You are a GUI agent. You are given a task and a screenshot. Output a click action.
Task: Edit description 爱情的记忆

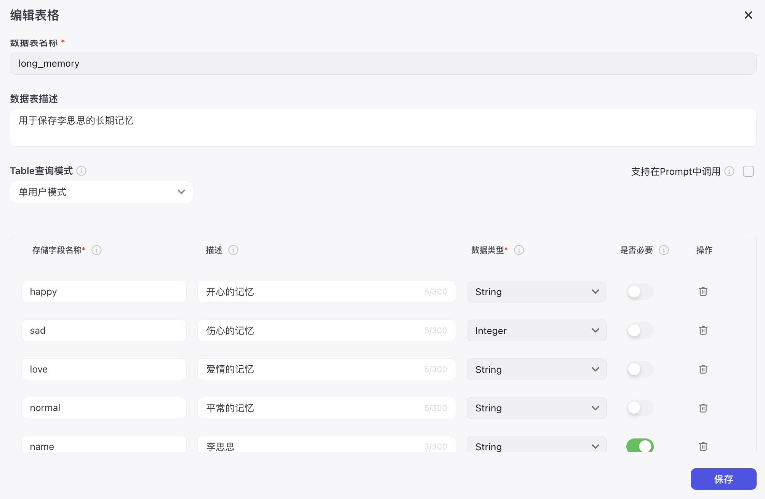pyautogui.click(x=326, y=369)
